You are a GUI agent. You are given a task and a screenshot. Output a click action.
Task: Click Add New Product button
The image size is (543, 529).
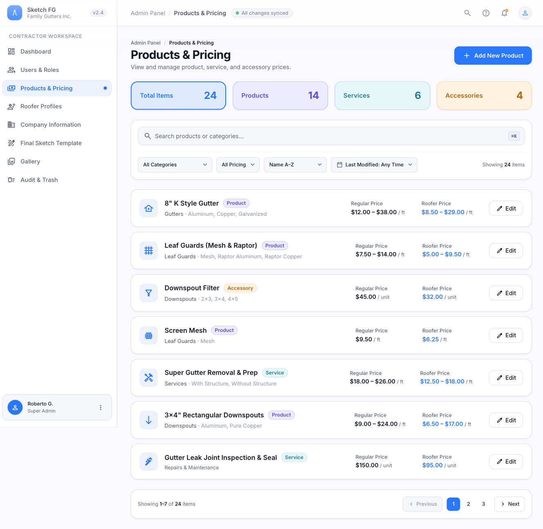click(x=493, y=56)
